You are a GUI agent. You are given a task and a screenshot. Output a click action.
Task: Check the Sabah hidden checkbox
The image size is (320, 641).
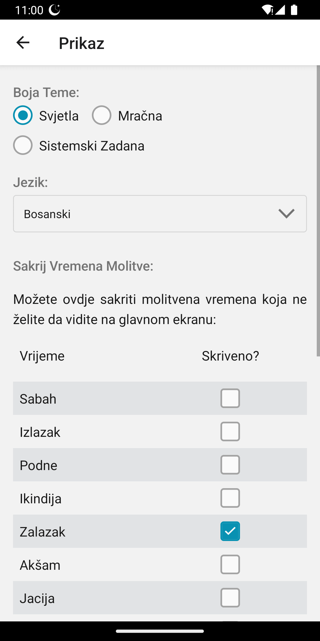[x=230, y=398]
